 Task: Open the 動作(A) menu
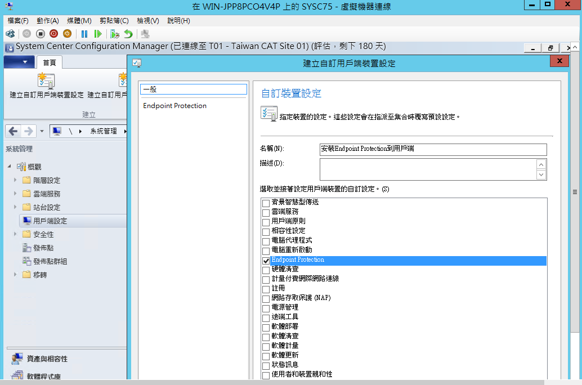coord(47,21)
